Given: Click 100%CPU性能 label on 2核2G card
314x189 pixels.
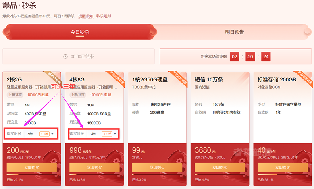Looking at the screenshot, I should click(x=38, y=95).
